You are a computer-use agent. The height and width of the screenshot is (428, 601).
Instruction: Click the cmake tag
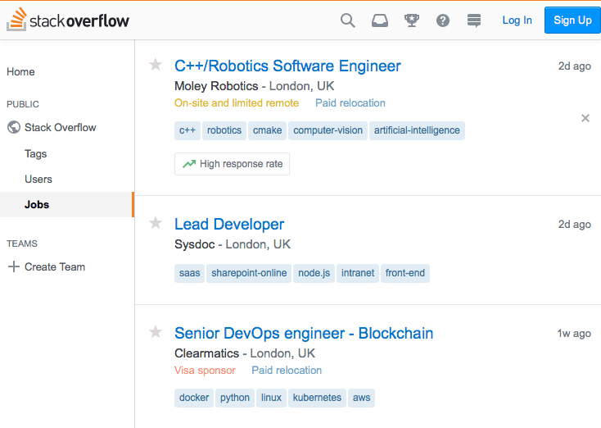point(267,130)
